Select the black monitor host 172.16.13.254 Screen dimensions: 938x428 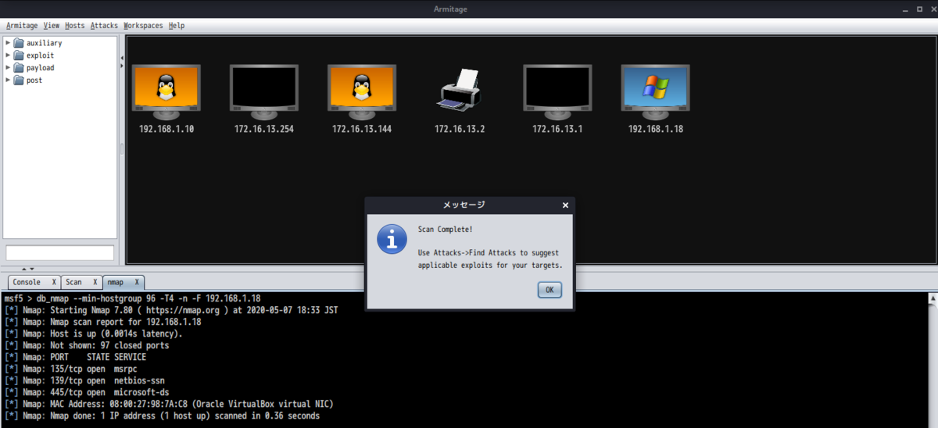click(x=264, y=91)
